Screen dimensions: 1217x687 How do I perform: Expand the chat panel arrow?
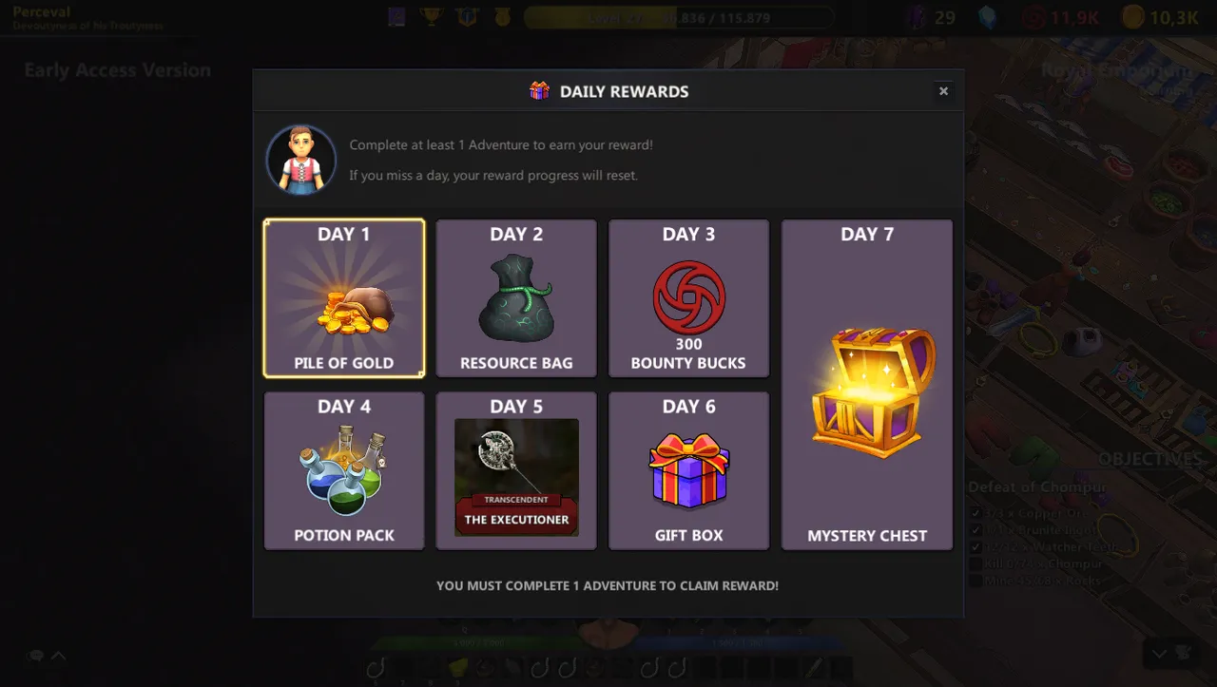pos(58,656)
